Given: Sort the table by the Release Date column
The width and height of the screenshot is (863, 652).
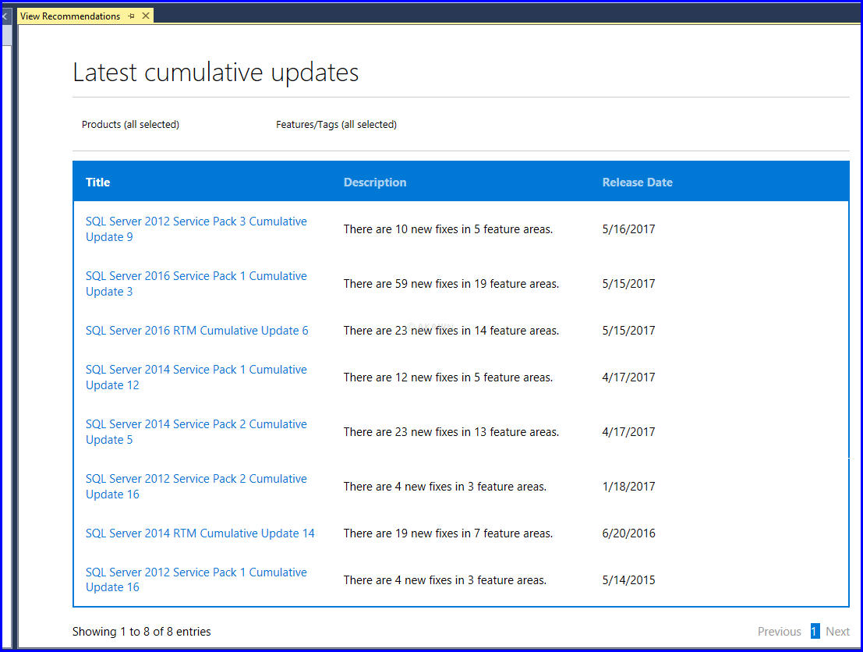Looking at the screenshot, I should coord(638,182).
